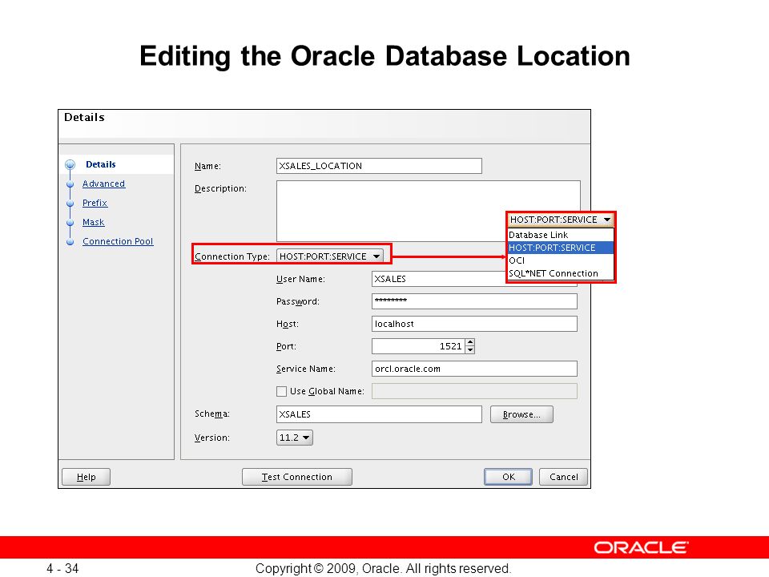Click the Password field

point(474,301)
